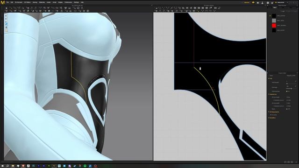Click the checkmark icon in top bar
Image resolution: width=299 pixels, height=168 pixels.
coord(272,3)
